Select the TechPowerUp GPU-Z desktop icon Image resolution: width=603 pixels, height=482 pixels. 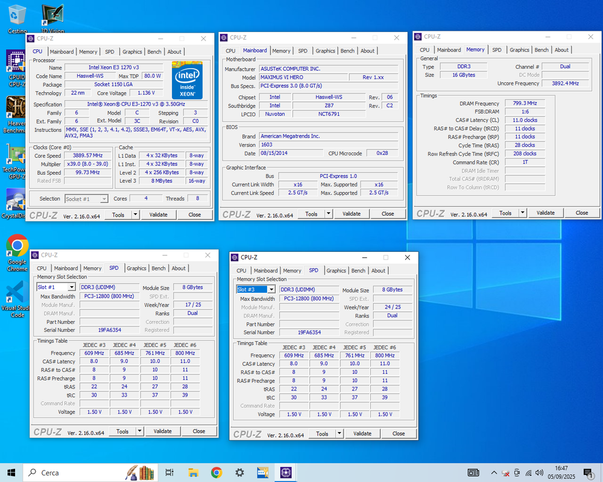pyautogui.click(x=14, y=161)
